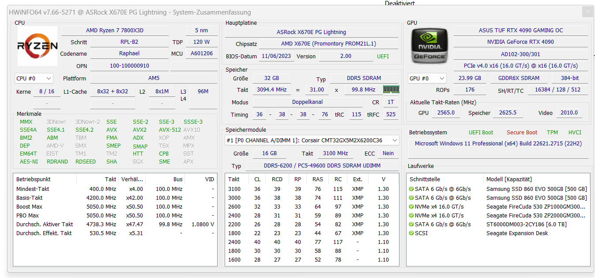595x278 pixels.
Task: Click the ASRock X670E PG Lightning mainboard field
Action: (312, 32)
